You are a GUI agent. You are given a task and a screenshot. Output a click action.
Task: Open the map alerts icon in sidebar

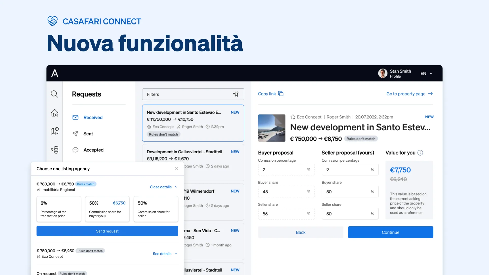tap(55, 131)
